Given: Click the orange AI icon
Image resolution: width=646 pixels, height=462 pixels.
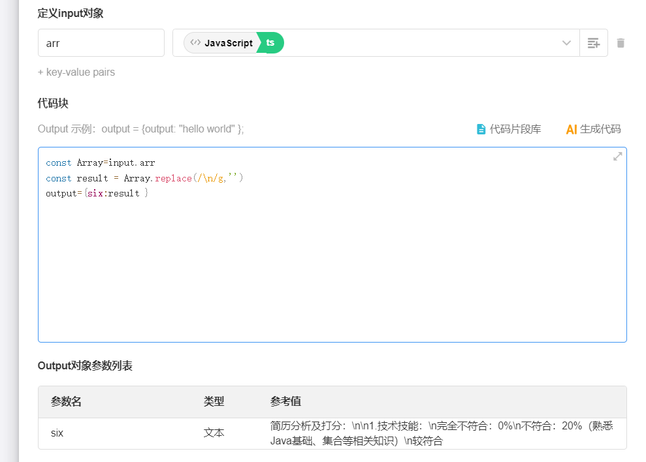Looking at the screenshot, I should [x=571, y=129].
